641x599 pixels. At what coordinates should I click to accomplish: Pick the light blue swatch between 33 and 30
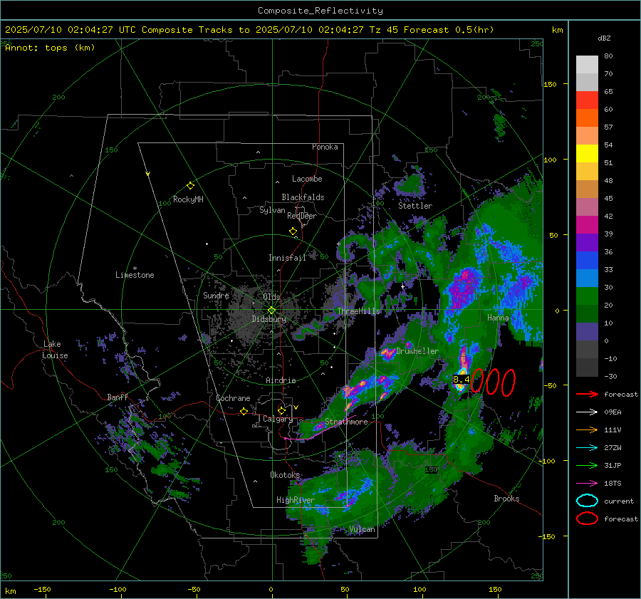coord(587,278)
